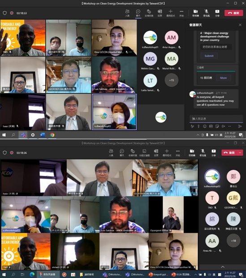Open More (…) menu in lower Teams toolbar

(177, 153)
